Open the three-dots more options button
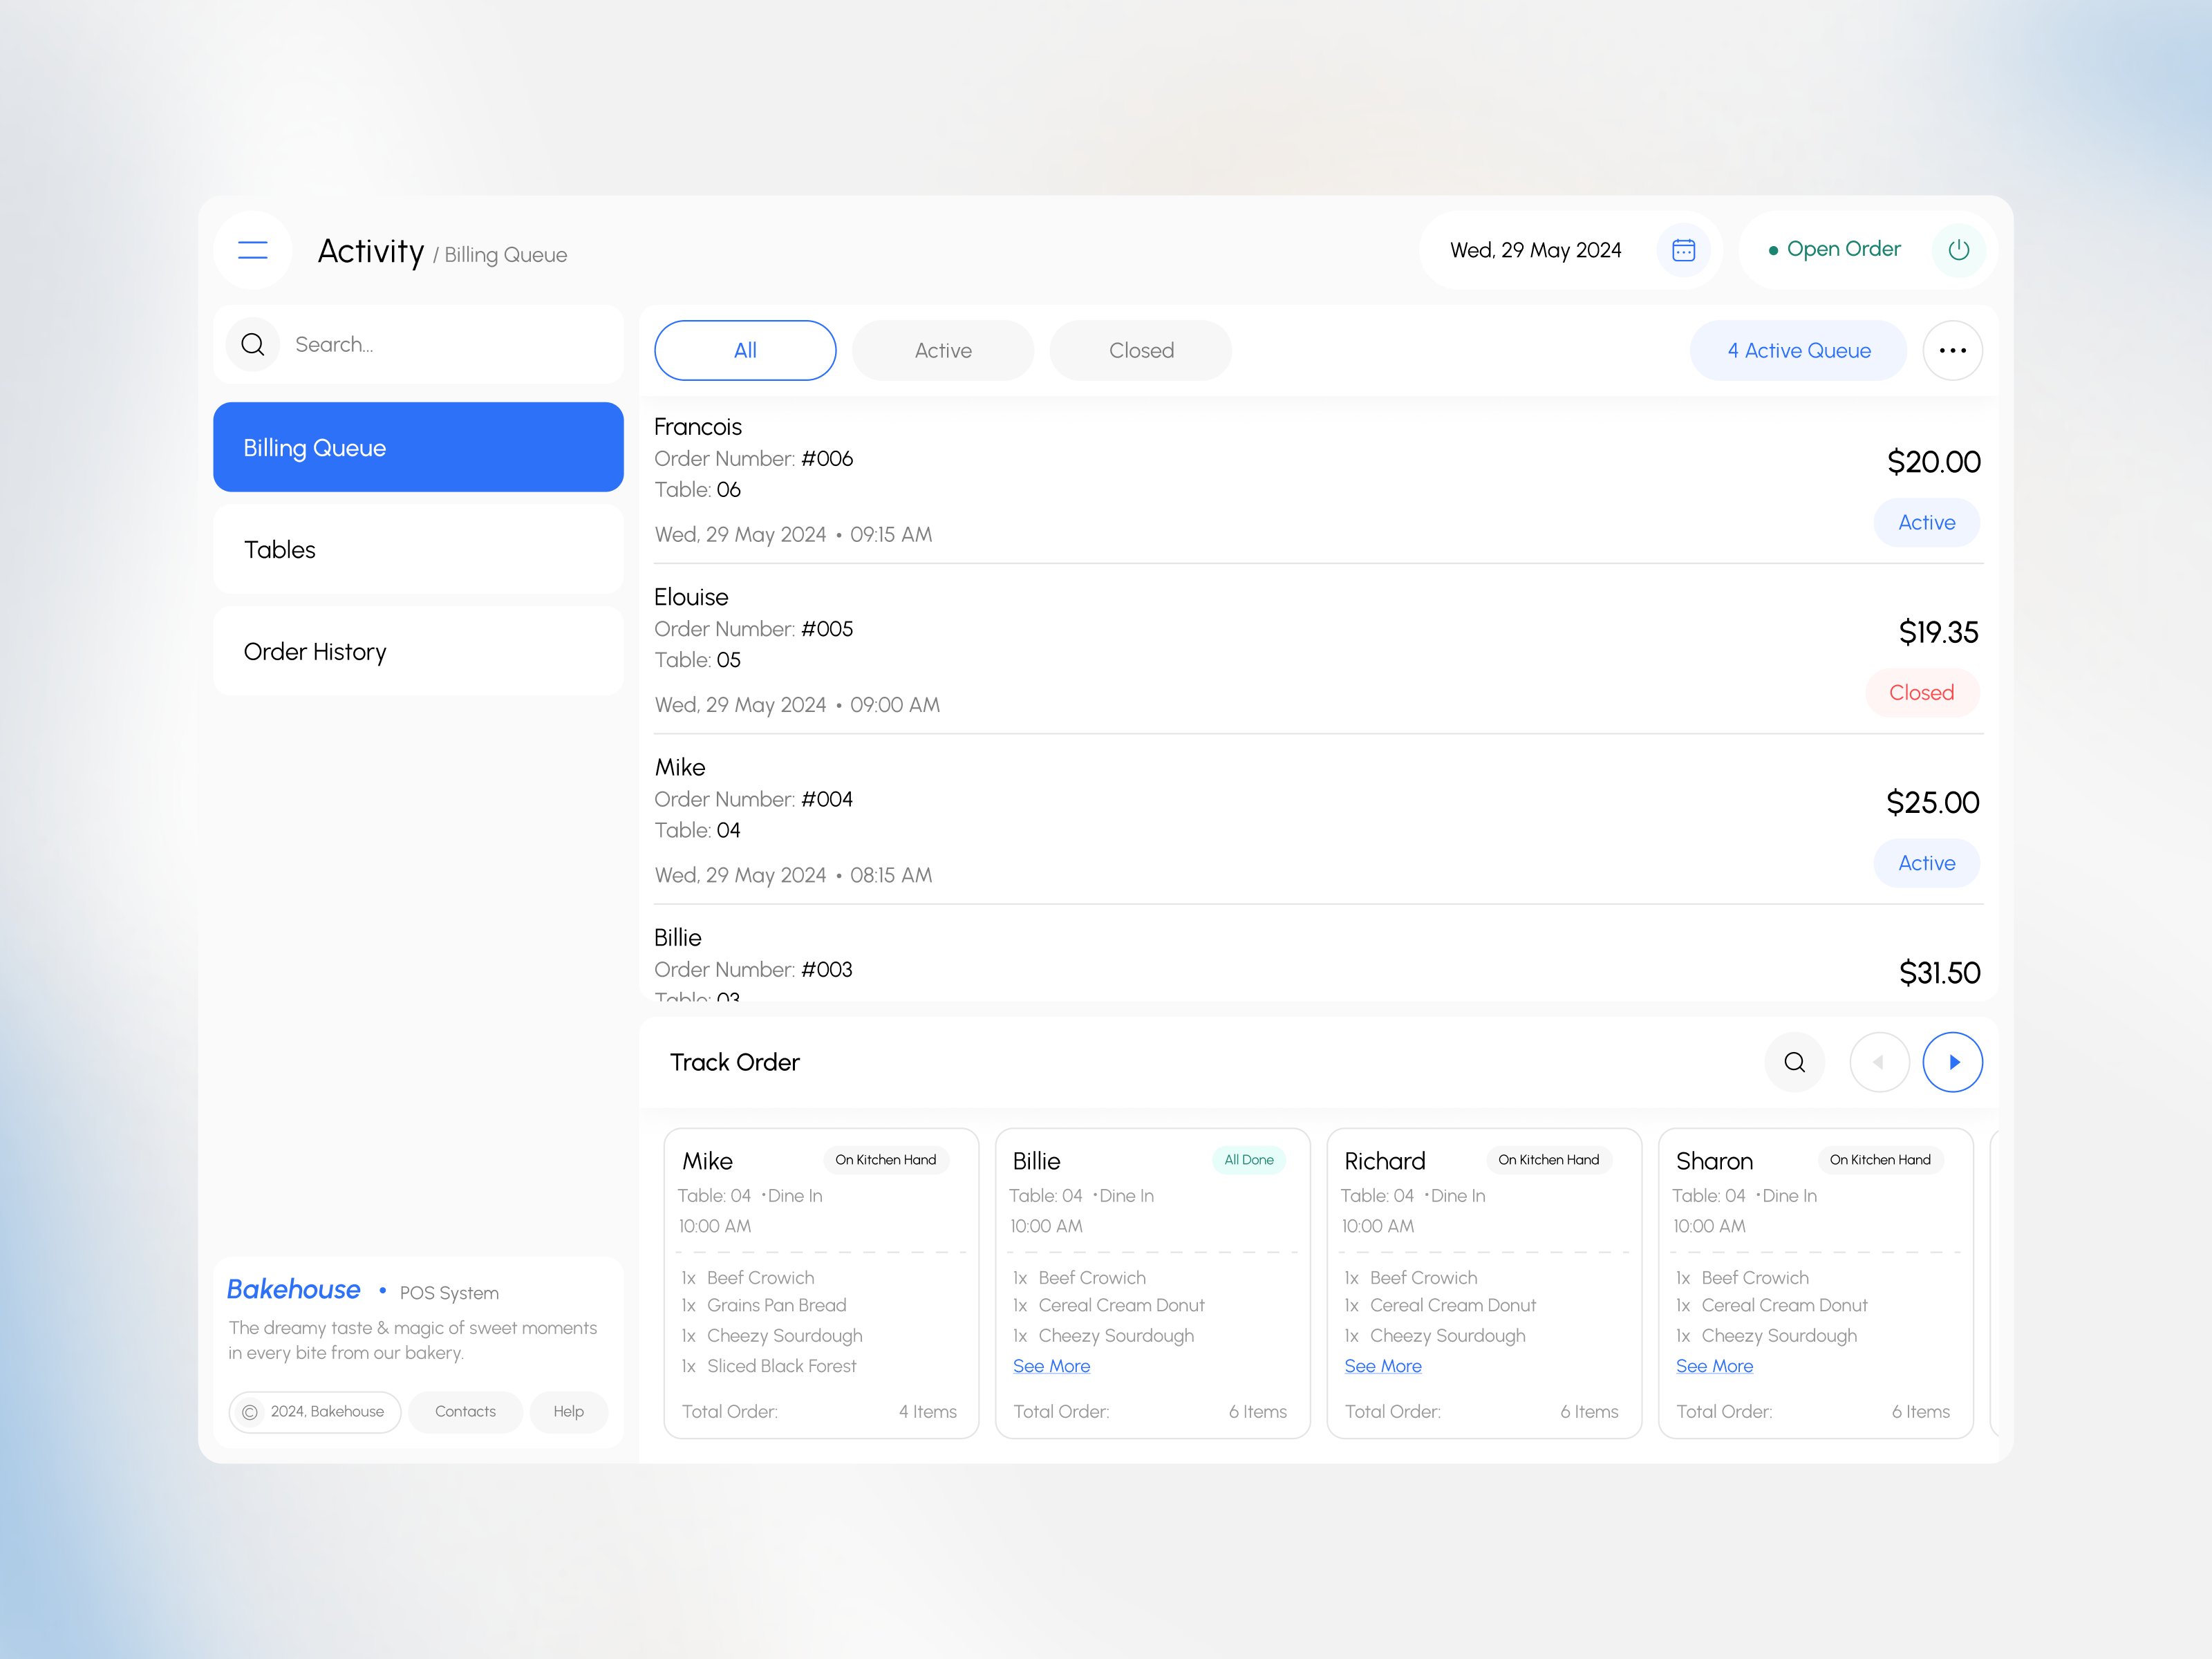 click(1952, 351)
